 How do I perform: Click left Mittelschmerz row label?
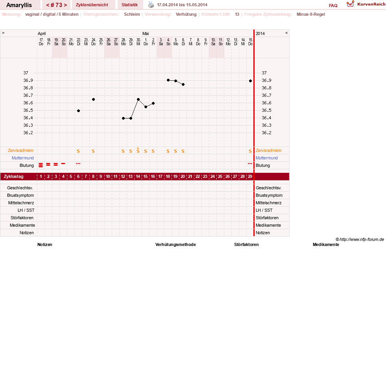21,203
